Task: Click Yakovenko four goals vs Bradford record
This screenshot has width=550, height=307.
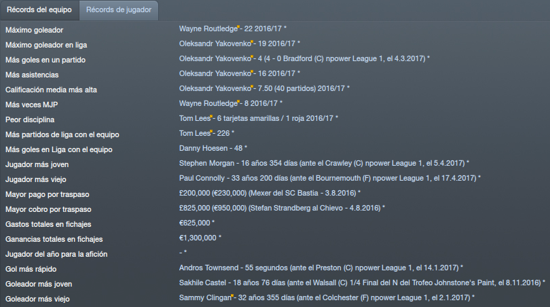Action: [x=304, y=58]
